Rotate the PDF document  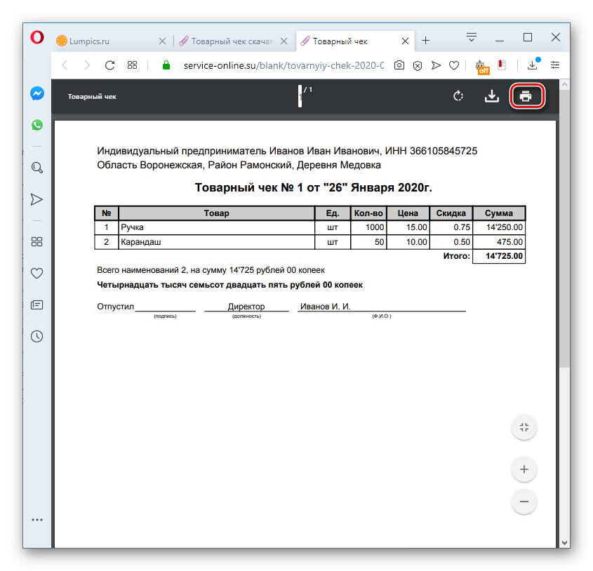tap(458, 96)
